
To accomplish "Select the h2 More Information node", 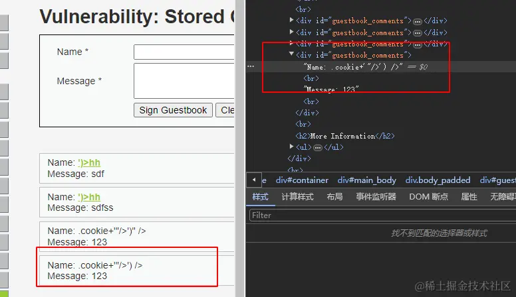I will pyautogui.click(x=345, y=136).
